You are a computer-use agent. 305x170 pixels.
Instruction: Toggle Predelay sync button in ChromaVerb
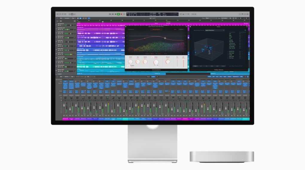pos(128,66)
